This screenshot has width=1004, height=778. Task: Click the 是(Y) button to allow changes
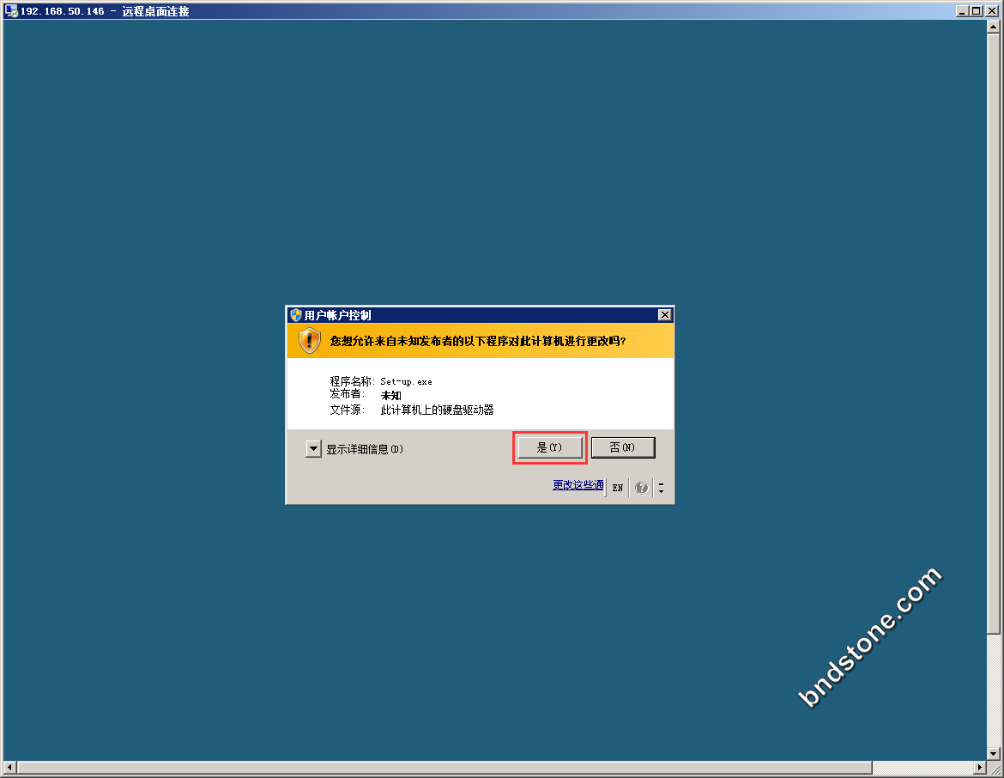pos(549,447)
